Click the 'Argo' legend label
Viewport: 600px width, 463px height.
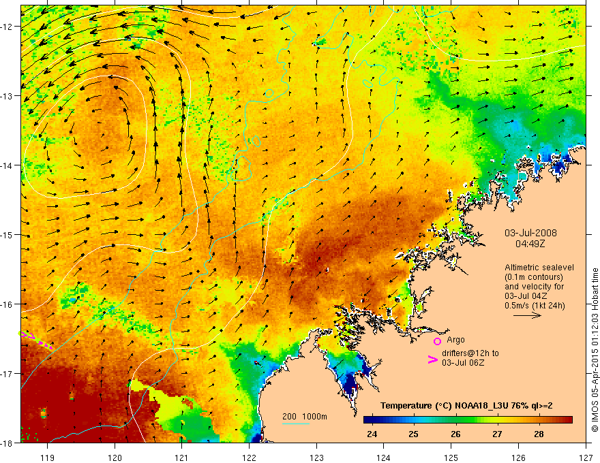pos(455,340)
